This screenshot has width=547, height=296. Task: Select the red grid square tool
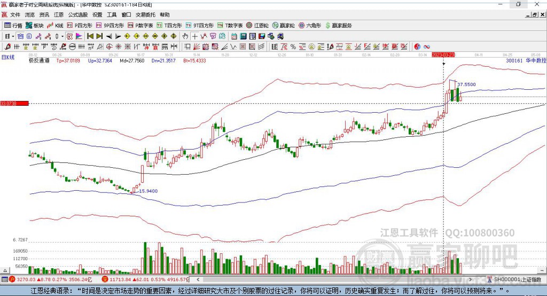243,47
